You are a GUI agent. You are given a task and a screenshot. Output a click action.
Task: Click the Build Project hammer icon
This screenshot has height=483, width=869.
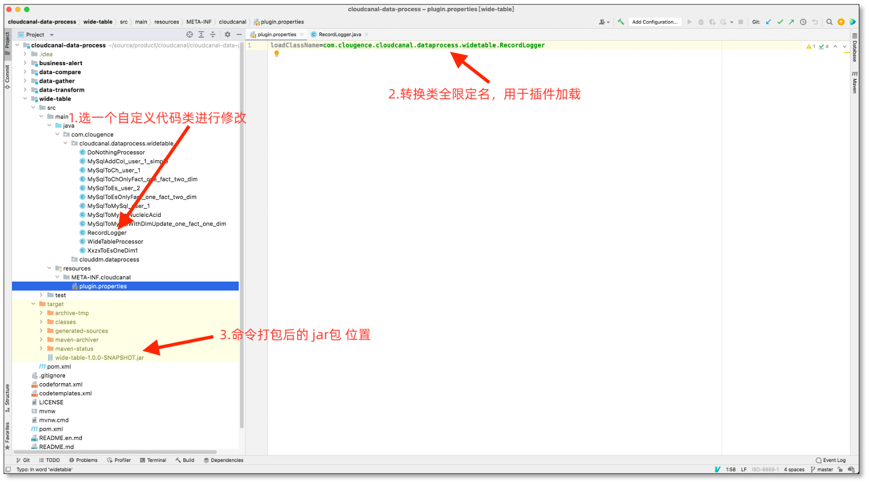point(621,22)
